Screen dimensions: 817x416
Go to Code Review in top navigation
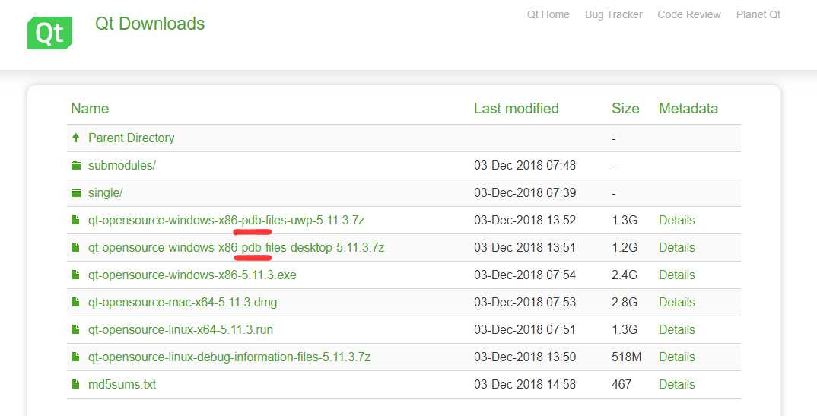click(x=689, y=14)
